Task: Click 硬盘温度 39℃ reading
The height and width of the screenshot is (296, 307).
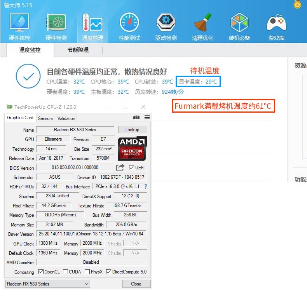Action: tap(66, 92)
